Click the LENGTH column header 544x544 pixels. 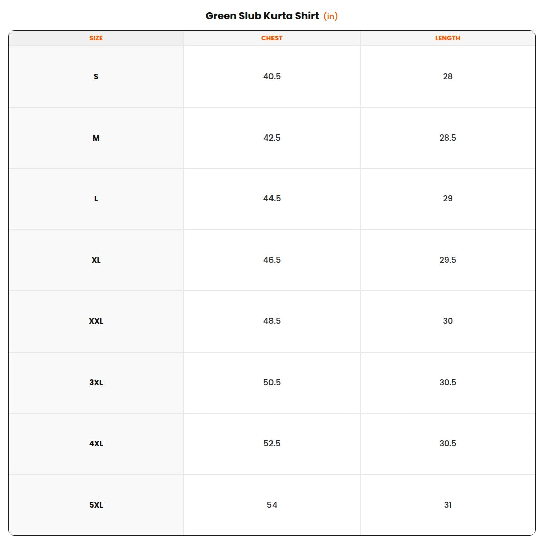(448, 38)
